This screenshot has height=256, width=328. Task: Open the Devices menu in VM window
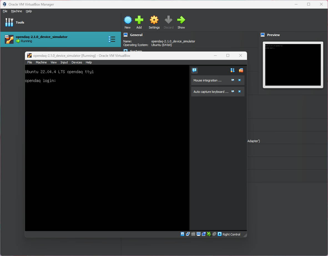[x=77, y=62]
